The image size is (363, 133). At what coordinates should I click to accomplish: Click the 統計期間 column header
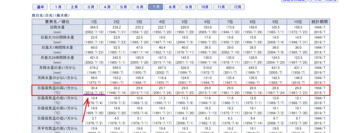tap(320, 22)
